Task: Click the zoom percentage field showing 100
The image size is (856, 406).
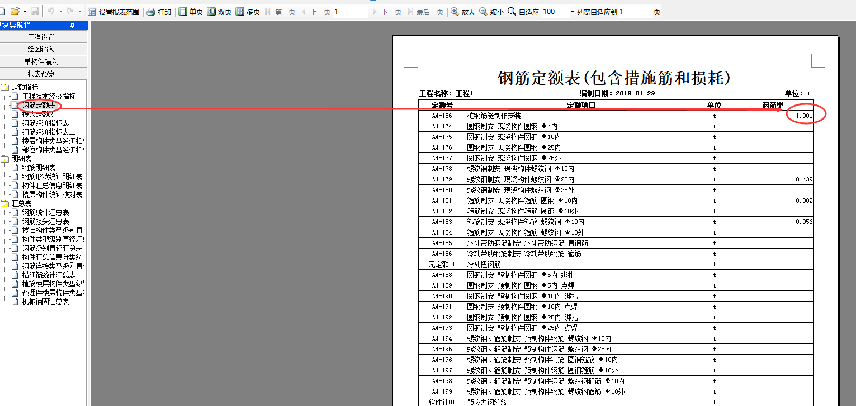Action: [x=555, y=12]
